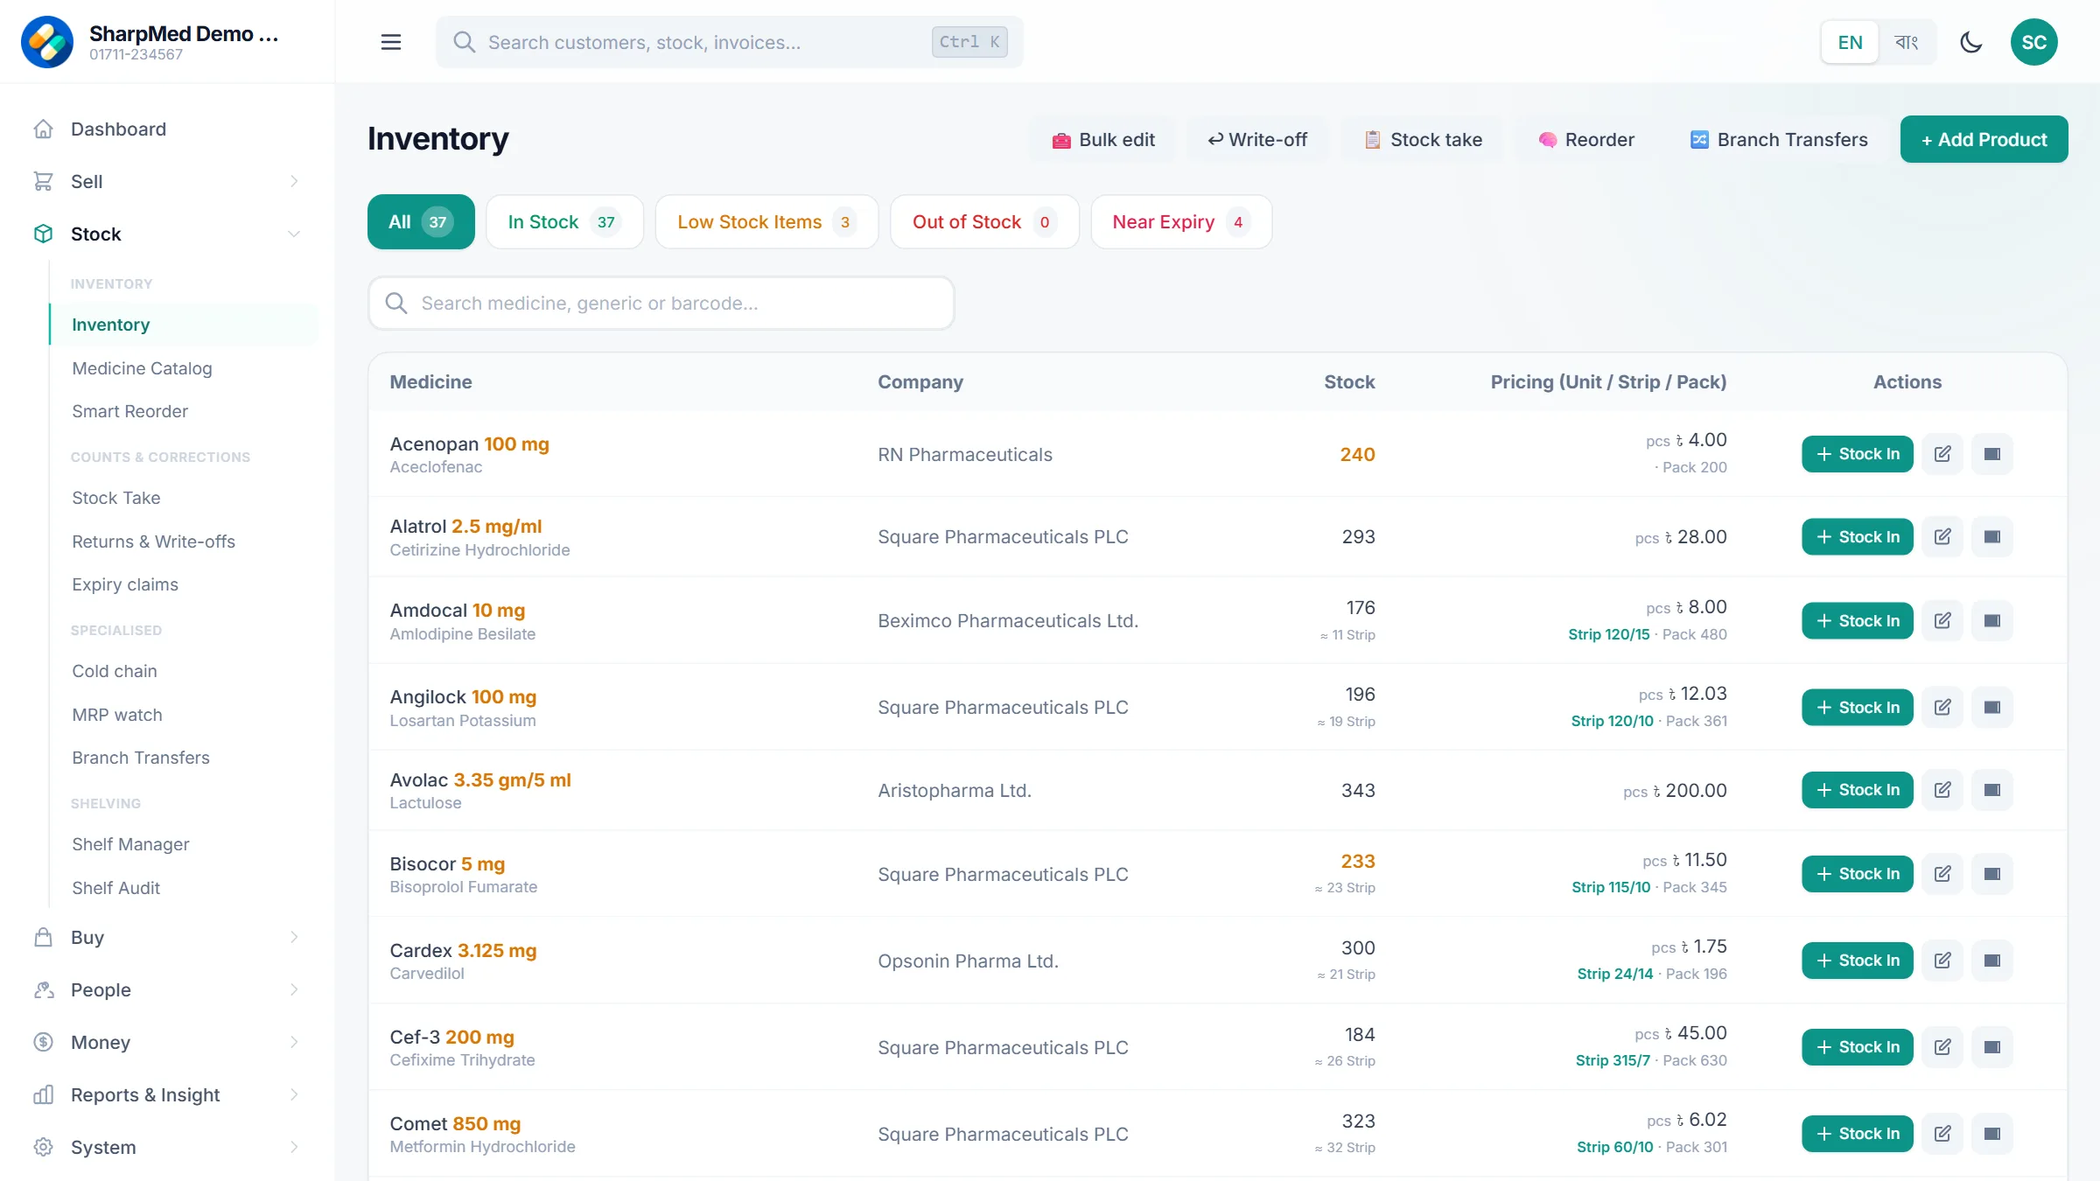The image size is (2100, 1181).
Task: Open Returns & Write-offs
Action: coord(153,542)
